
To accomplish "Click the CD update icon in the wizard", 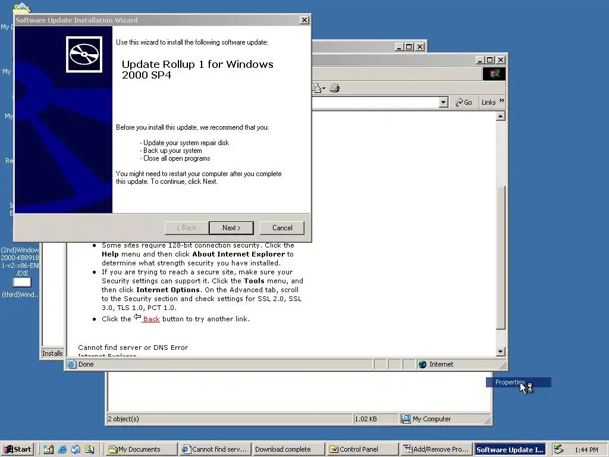I will (84, 54).
